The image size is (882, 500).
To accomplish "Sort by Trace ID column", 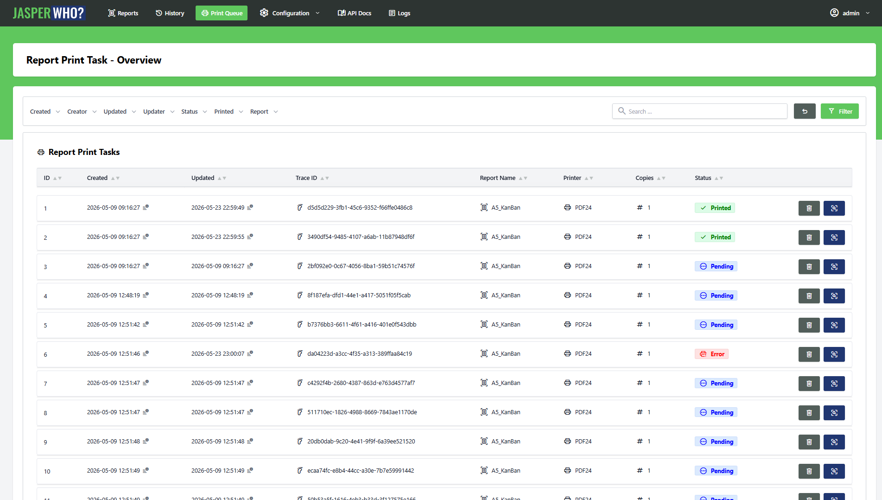I will (x=312, y=178).
